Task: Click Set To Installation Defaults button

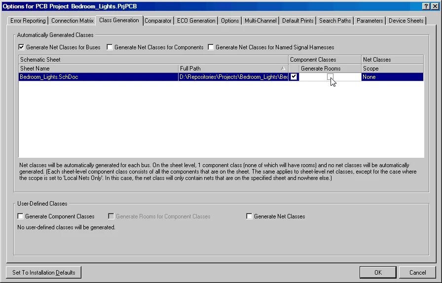Action: tap(44, 273)
